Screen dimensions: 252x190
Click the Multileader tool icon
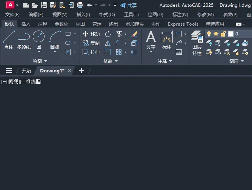(x=179, y=43)
